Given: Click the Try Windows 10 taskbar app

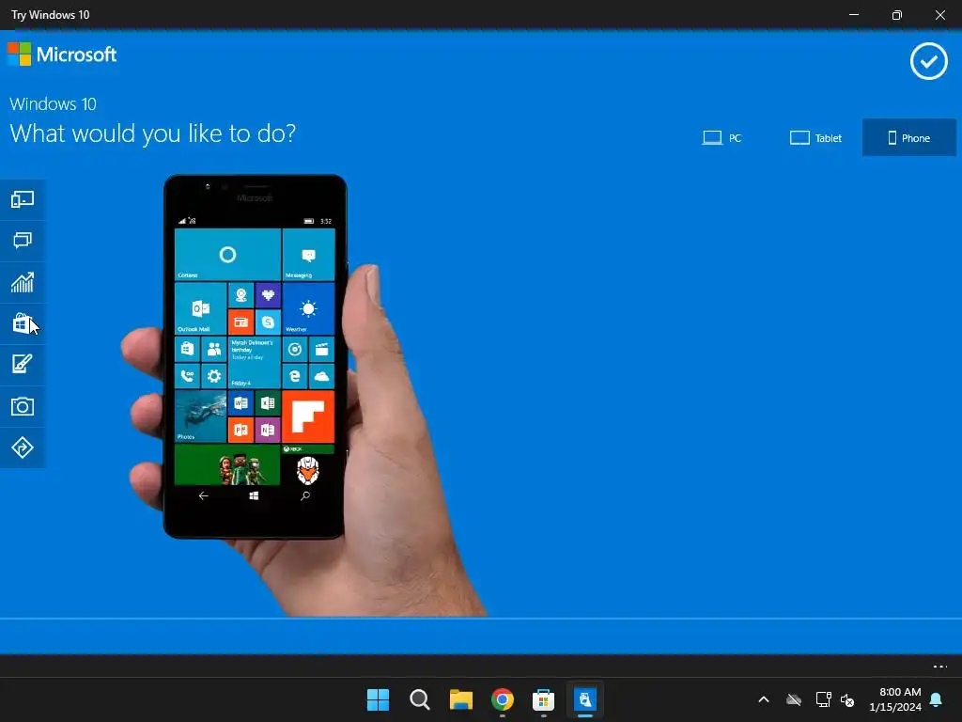Looking at the screenshot, I should pos(584,699).
